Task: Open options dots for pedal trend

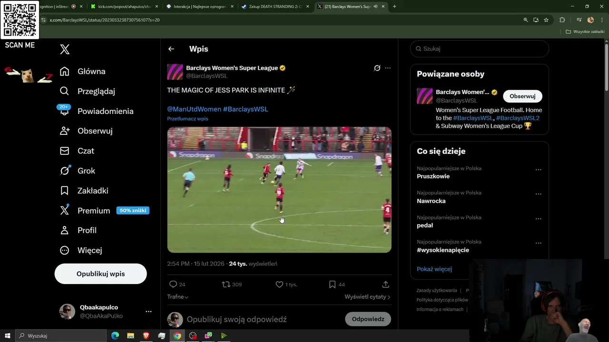Action: (539, 219)
